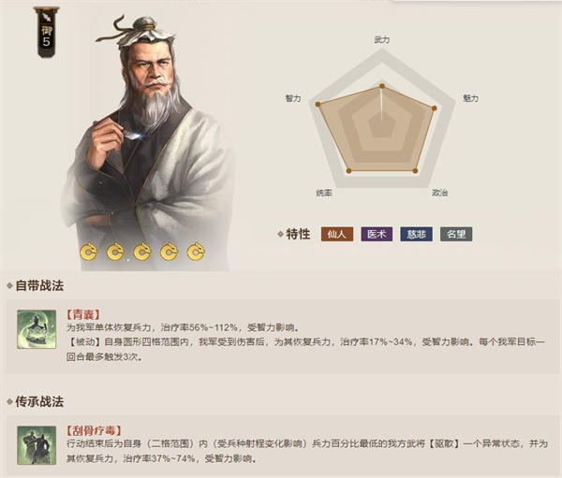Select the 名望 trait tag
Image resolution: width=562 pixels, height=478 pixels.
tap(456, 234)
